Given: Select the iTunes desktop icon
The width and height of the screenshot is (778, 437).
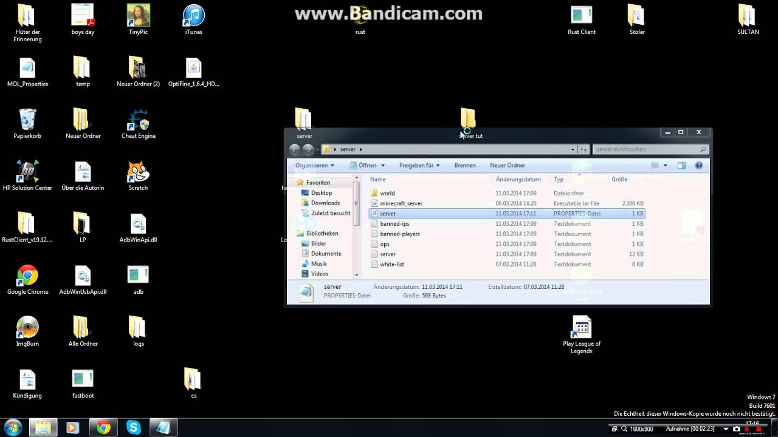Looking at the screenshot, I should (x=194, y=20).
